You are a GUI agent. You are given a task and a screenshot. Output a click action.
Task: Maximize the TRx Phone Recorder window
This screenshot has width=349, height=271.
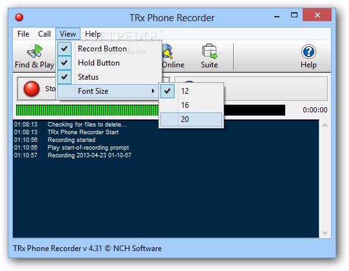click(294, 15)
